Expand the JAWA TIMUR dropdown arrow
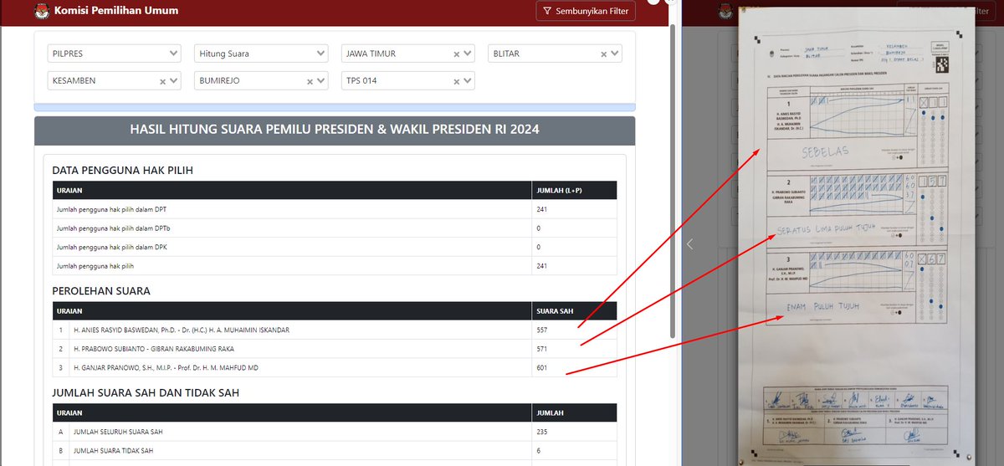The height and width of the screenshot is (466, 1004). pos(468,54)
